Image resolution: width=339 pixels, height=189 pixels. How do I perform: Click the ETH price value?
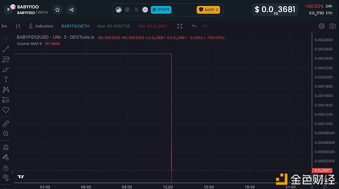(x=321, y=13)
